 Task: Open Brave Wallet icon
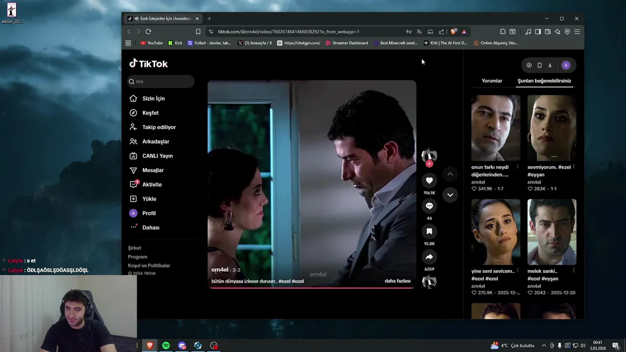pyautogui.click(x=548, y=32)
